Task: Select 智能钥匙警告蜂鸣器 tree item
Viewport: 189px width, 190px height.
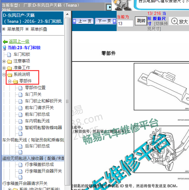Action: (x=43, y=128)
